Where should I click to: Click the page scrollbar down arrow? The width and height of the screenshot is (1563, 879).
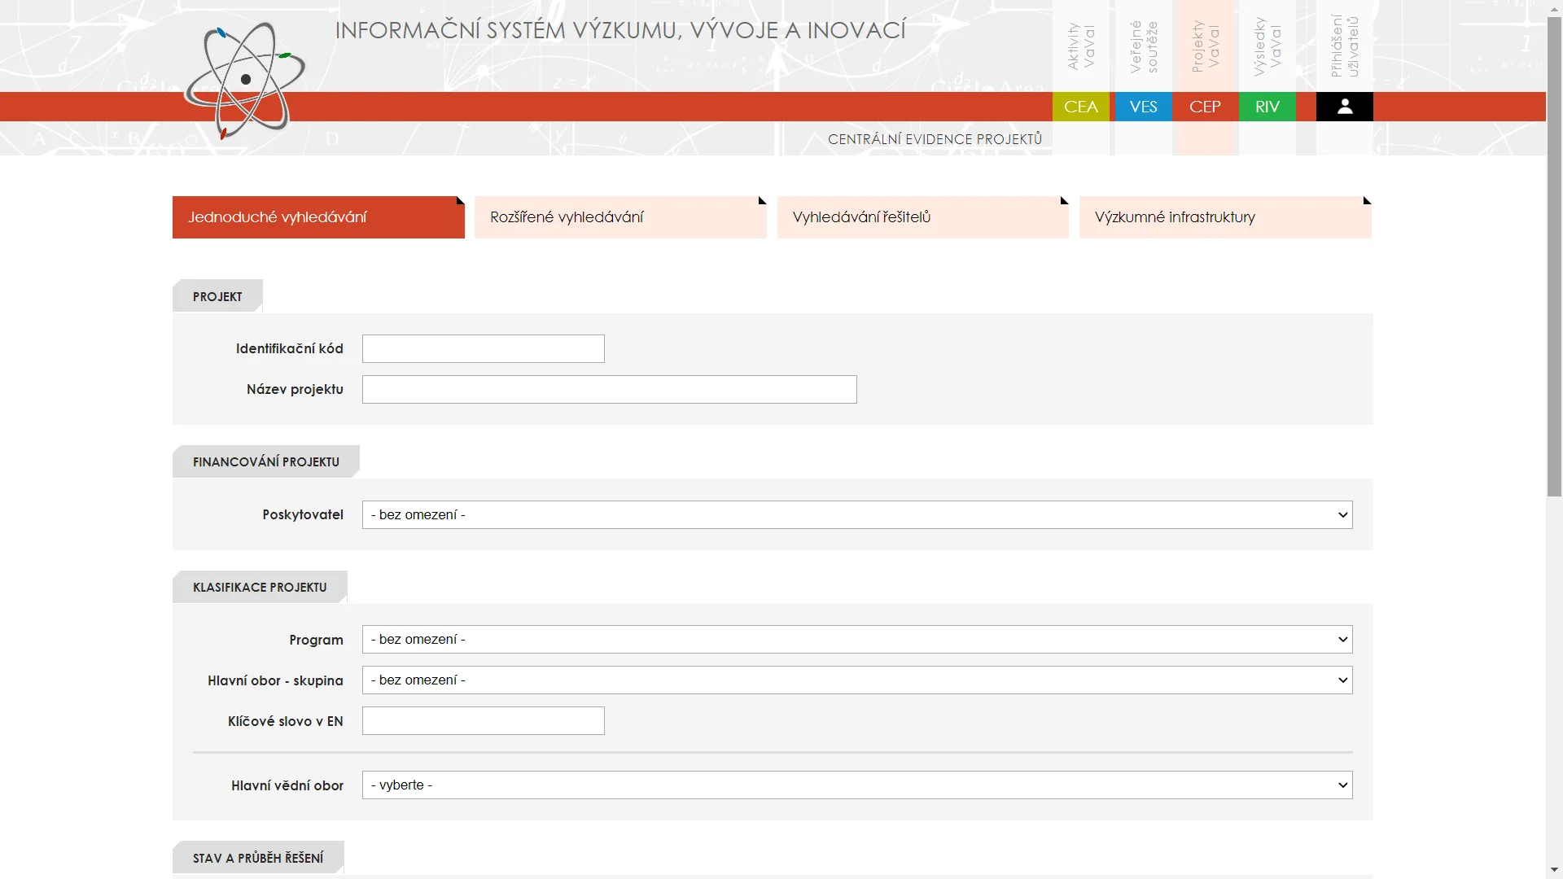(1554, 870)
